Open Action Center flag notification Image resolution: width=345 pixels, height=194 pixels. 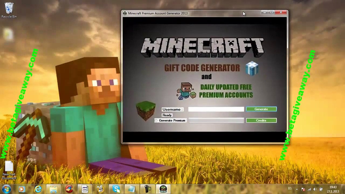pyautogui.click(x=303, y=189)
